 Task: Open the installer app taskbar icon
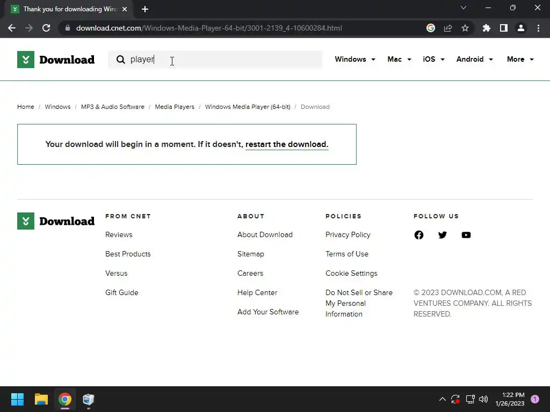[x=89, y=399]
